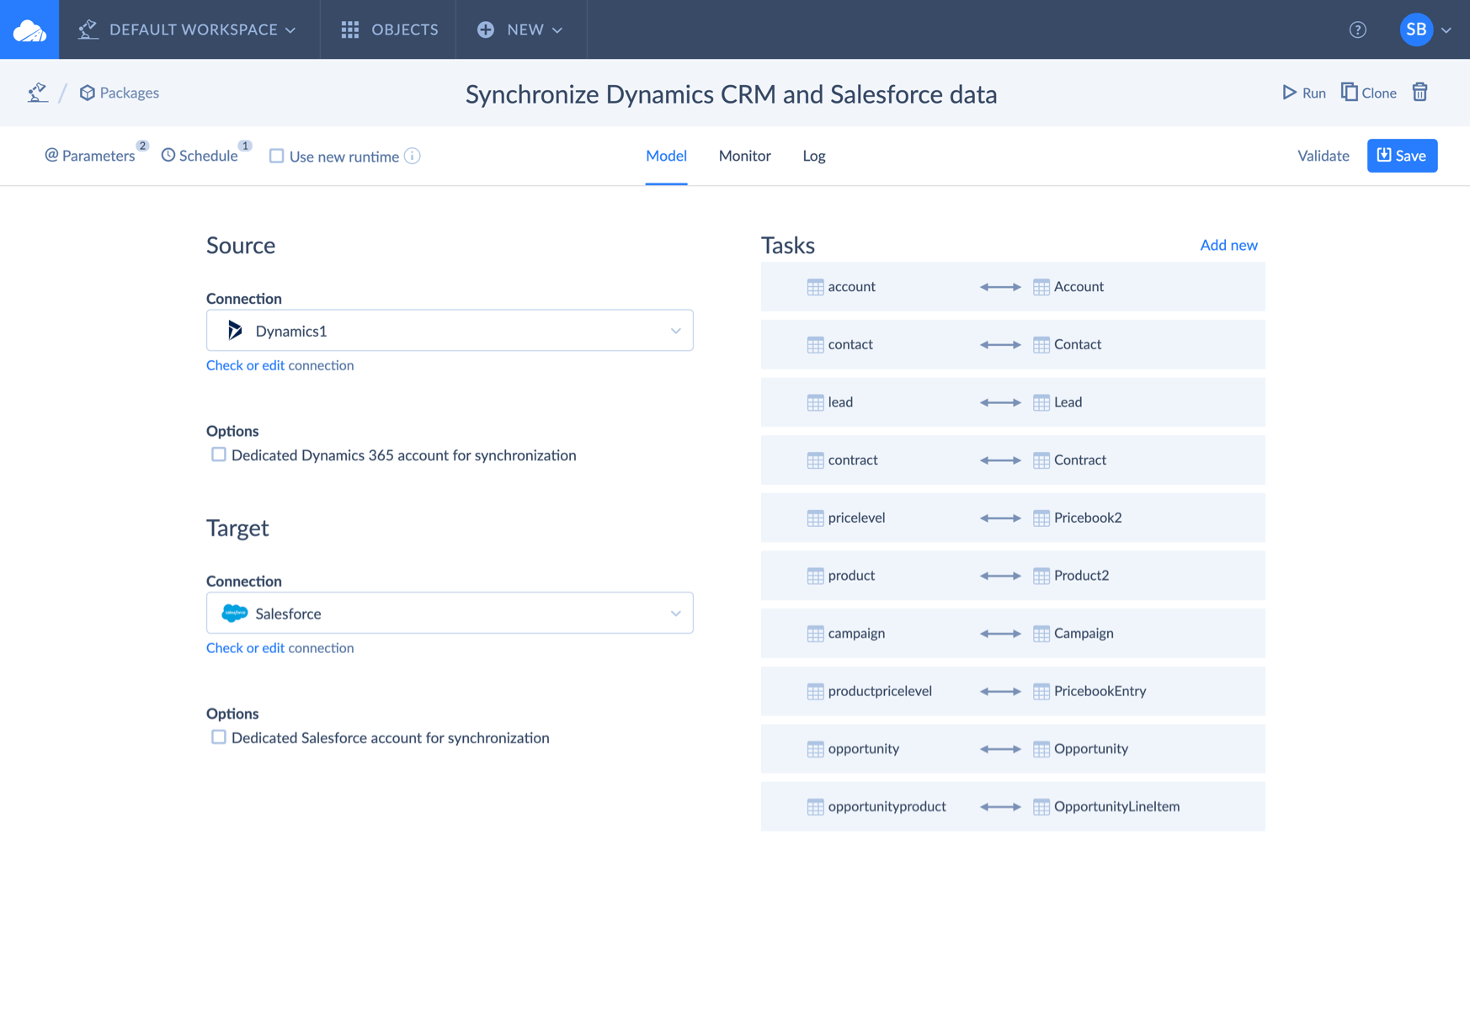Switch to the Monitor tab
Viewport: 1470px width, 1010px height.
[x=744, y=156]
